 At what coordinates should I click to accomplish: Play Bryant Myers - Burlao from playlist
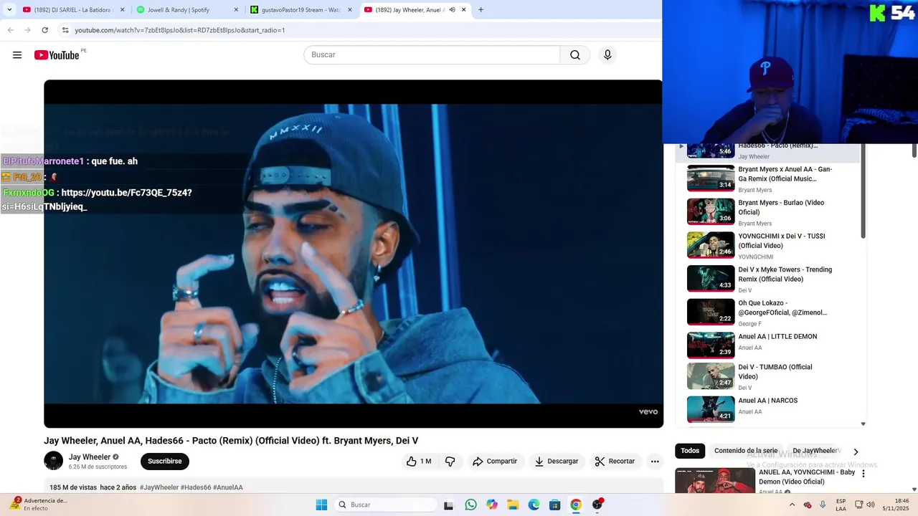coord(767,212)
